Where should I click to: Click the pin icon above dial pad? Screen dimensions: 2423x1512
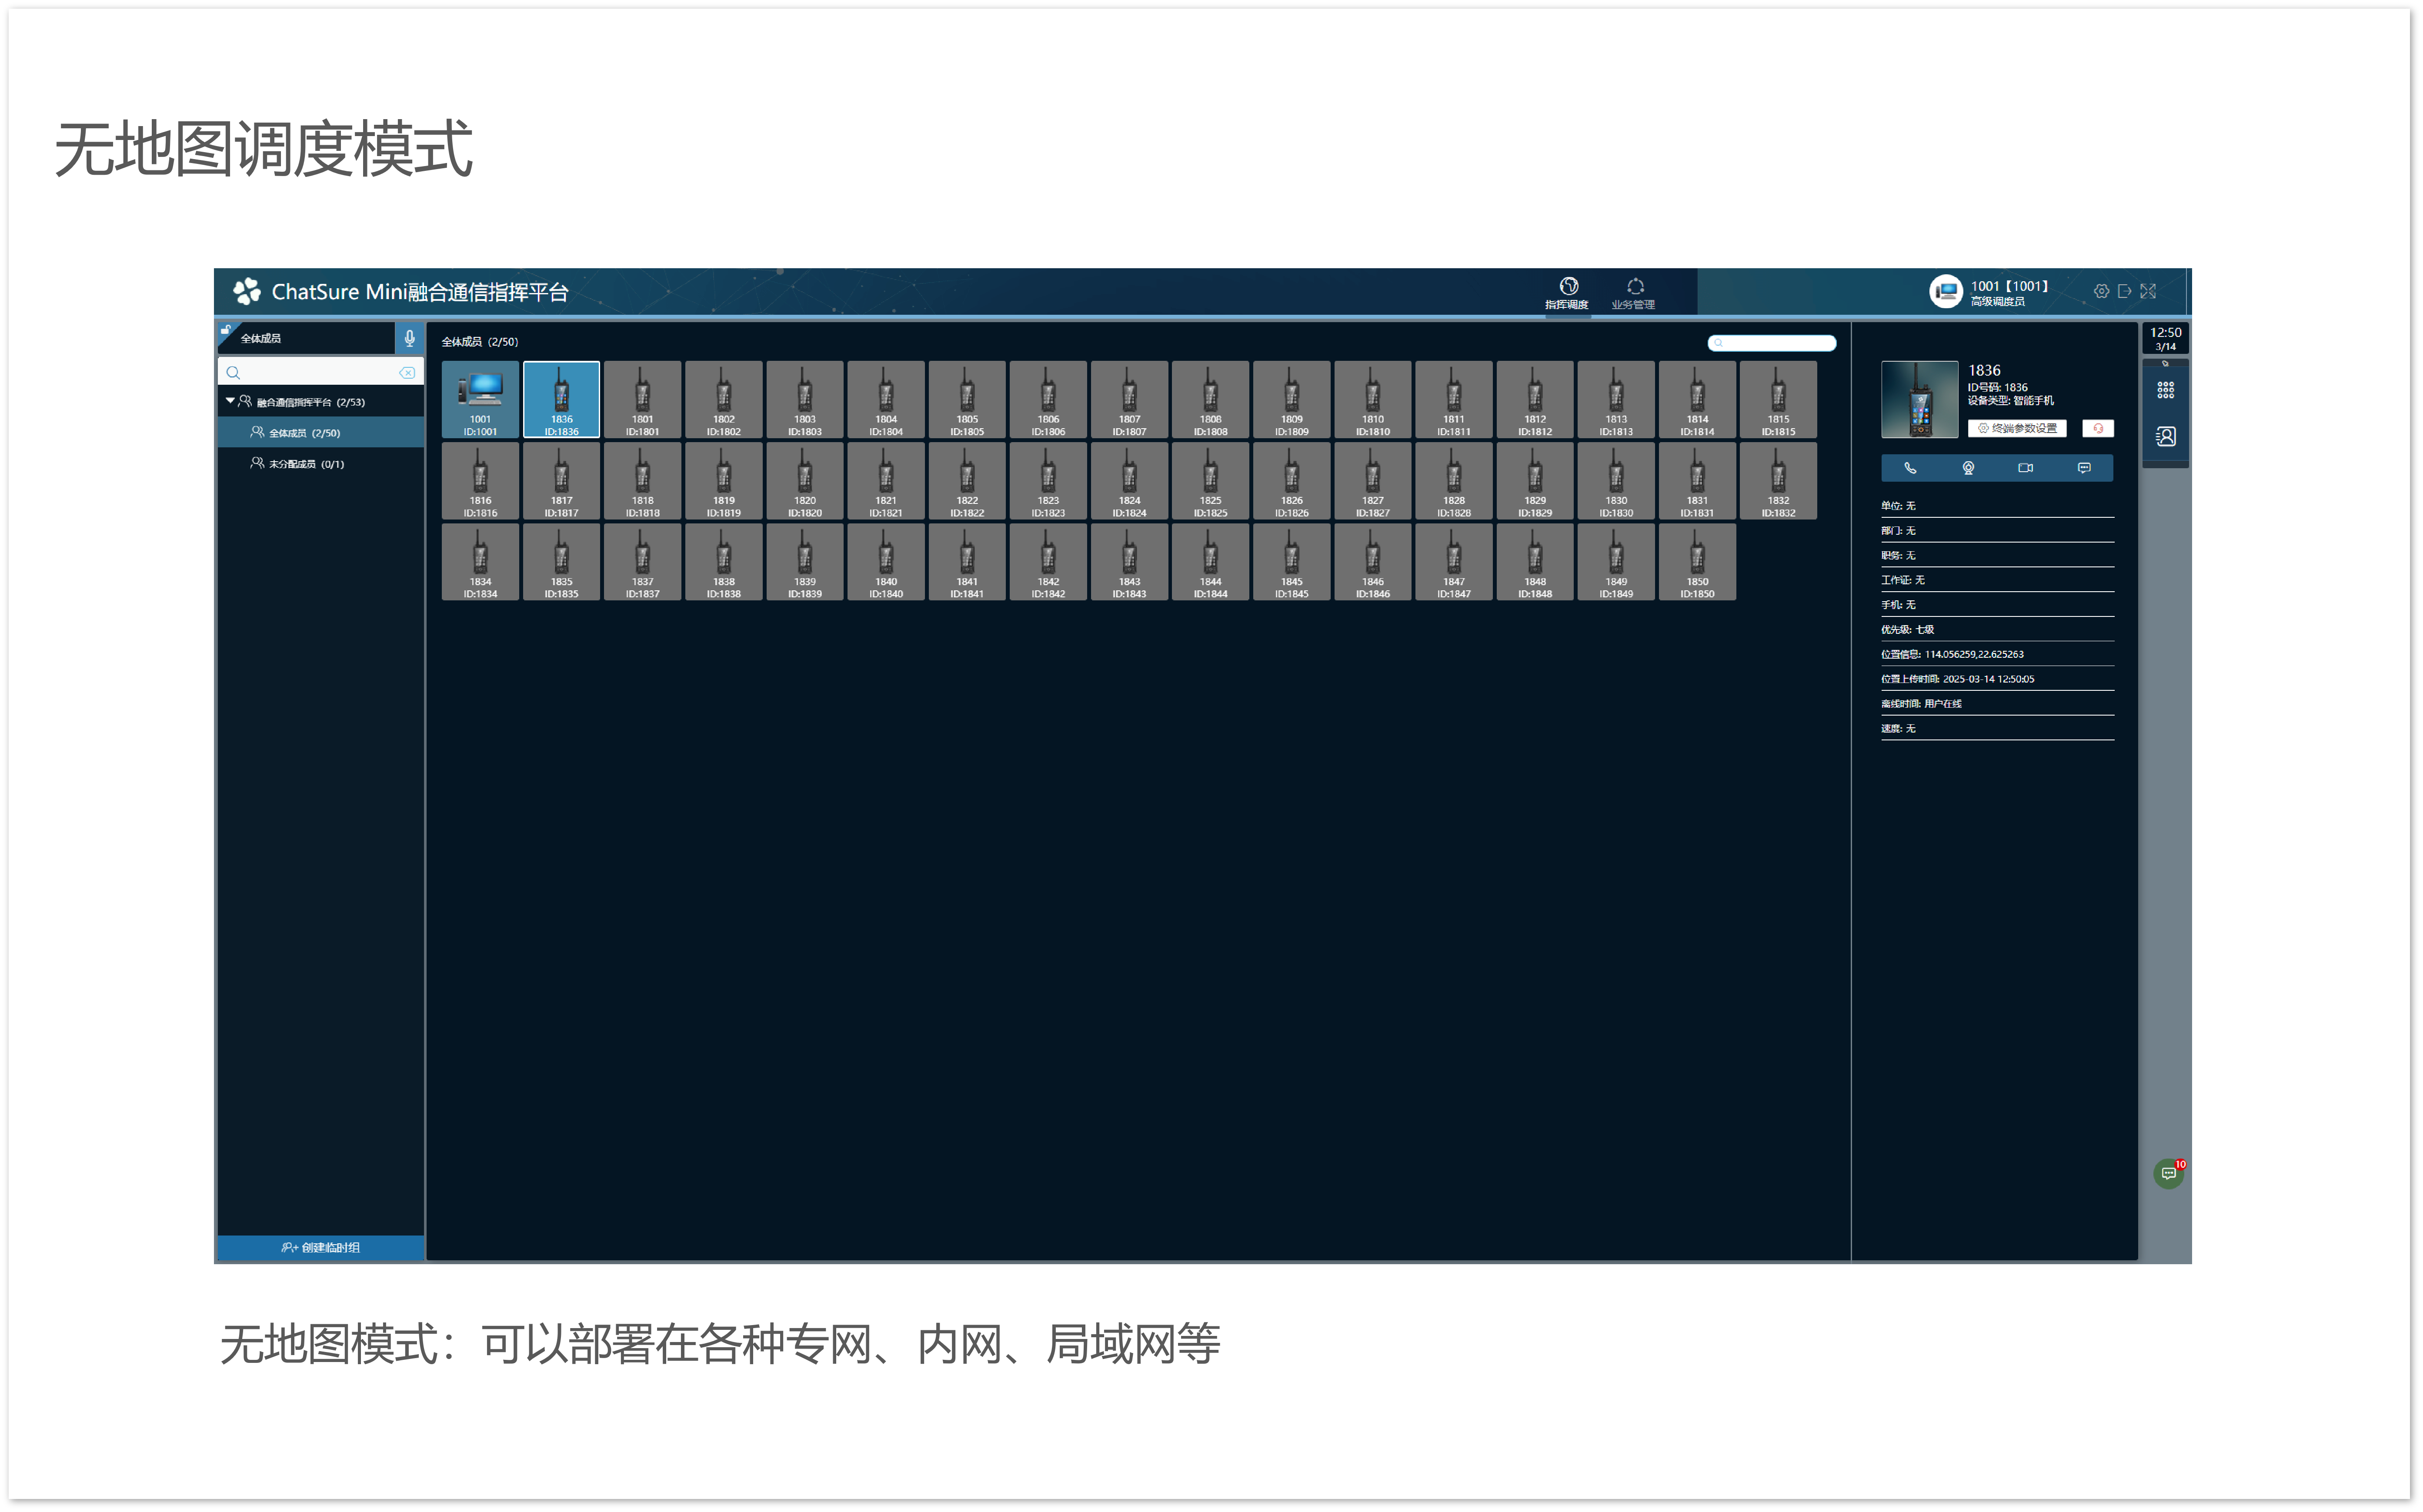coord(2165,363)
